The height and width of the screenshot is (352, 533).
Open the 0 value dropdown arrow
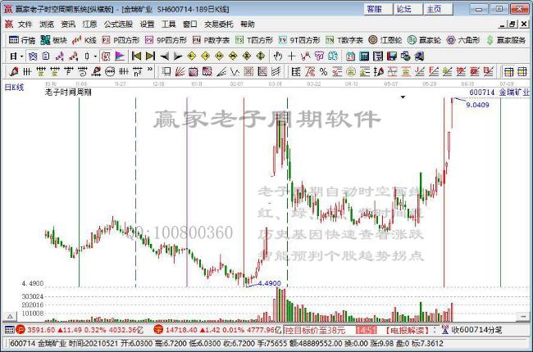[x=95, y=56]
